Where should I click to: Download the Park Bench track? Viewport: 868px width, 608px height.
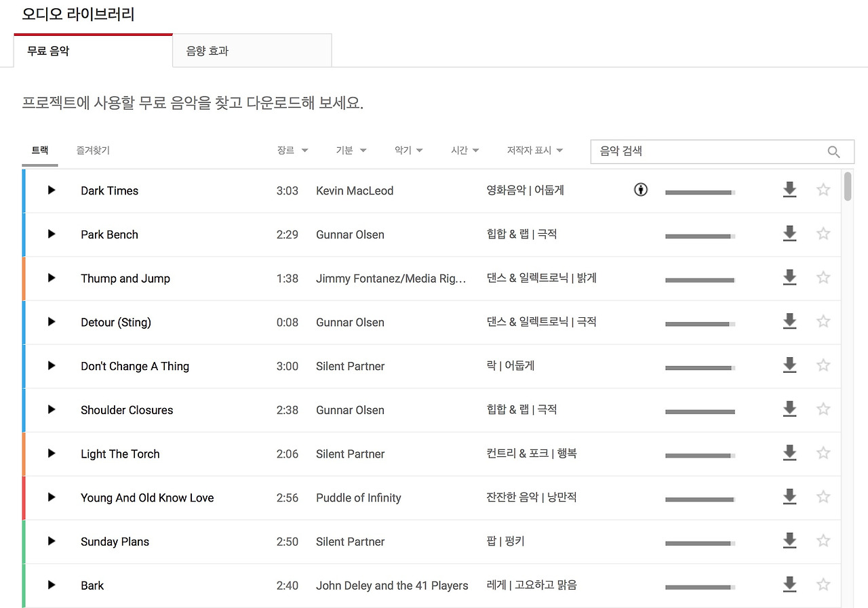(x=789, y=234)
